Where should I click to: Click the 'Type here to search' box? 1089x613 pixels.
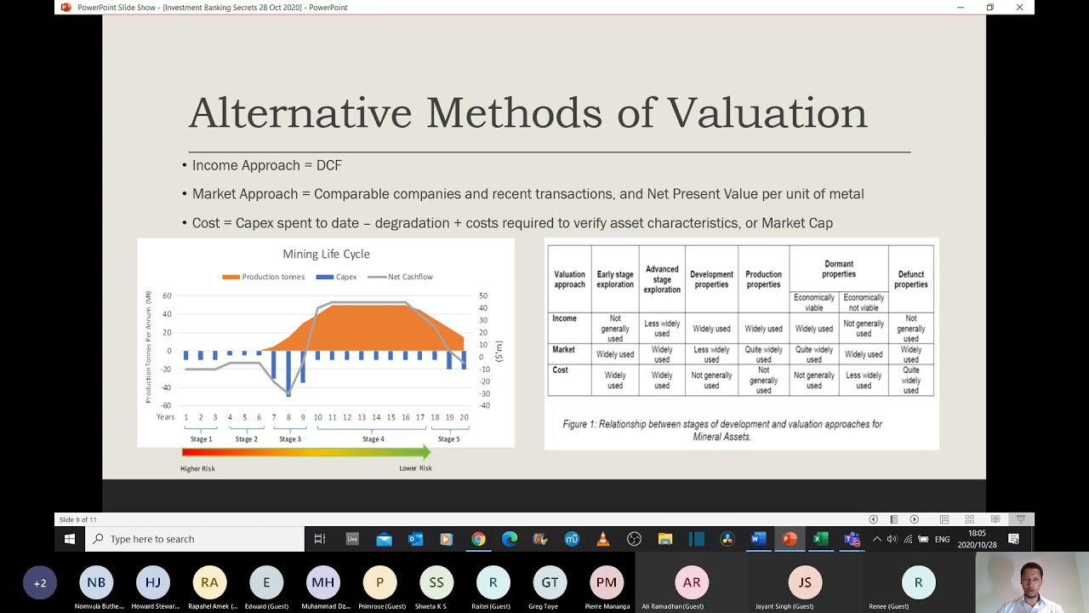click(x=195, y=539)
